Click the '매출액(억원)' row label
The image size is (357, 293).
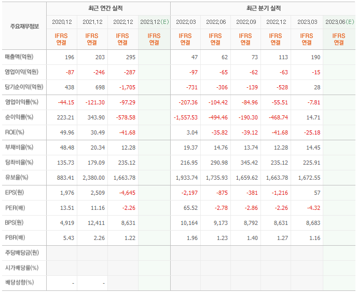[x=19, y=57]
